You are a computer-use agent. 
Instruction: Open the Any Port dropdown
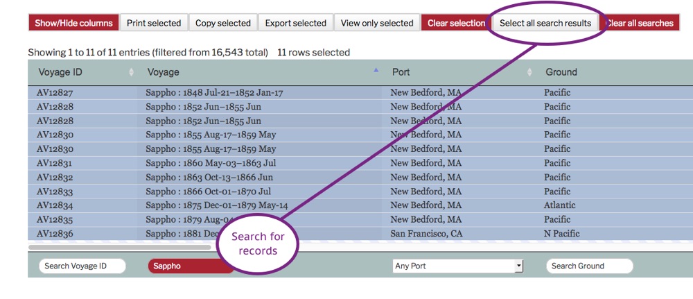[458, 266]
